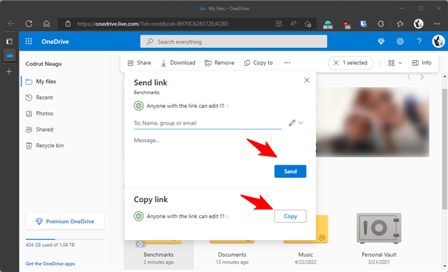Viewport: 448px width, 272px height.
Task: Open the blurred photo thumbnail
Action: click(373, 122)
